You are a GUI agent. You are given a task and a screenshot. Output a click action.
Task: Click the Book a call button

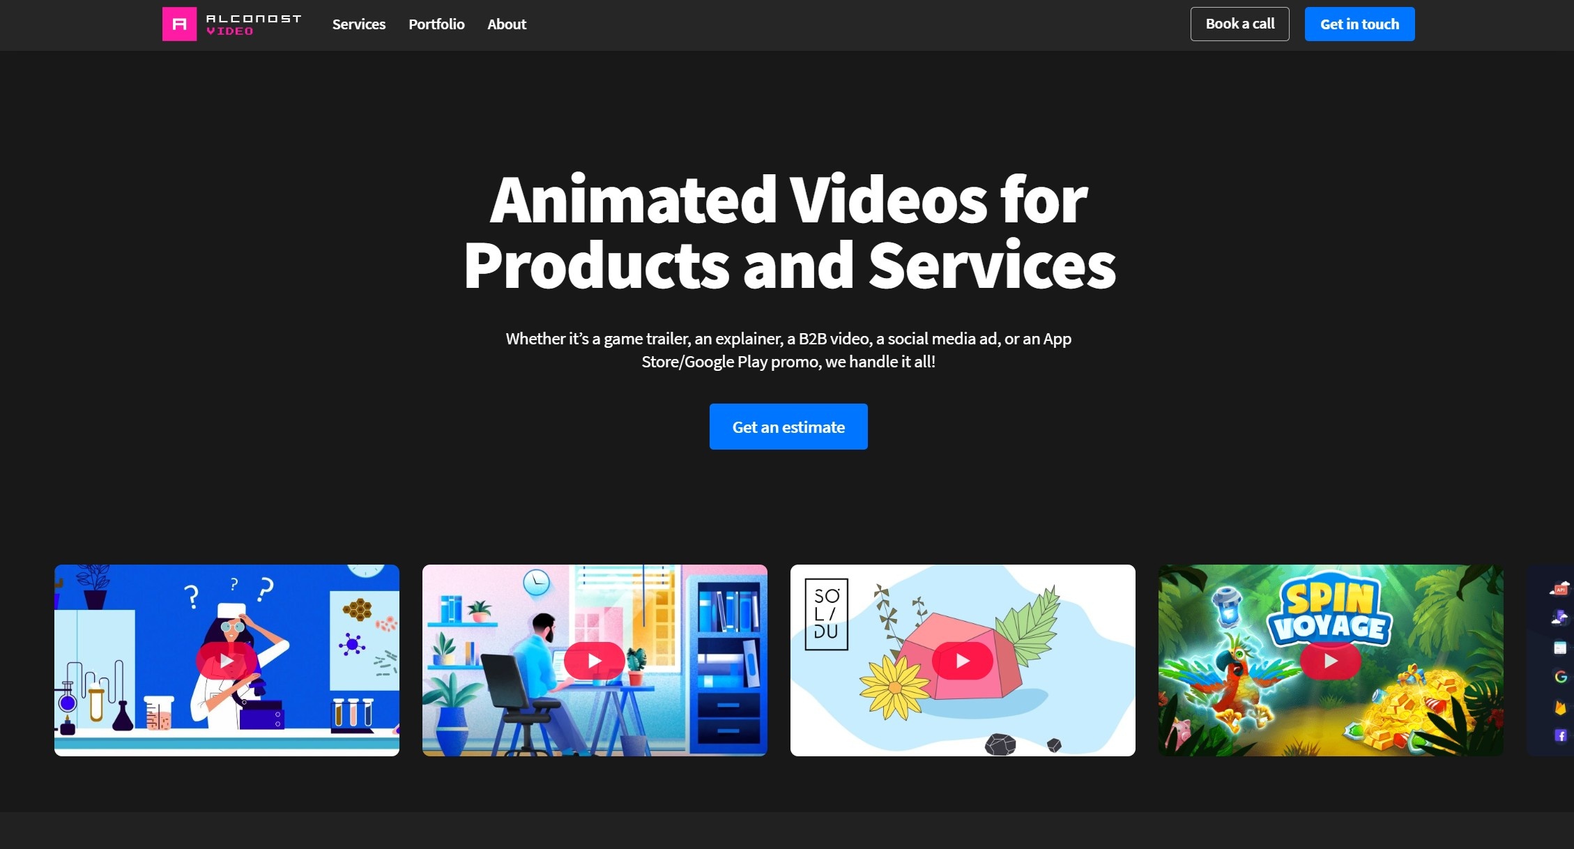1239,24
